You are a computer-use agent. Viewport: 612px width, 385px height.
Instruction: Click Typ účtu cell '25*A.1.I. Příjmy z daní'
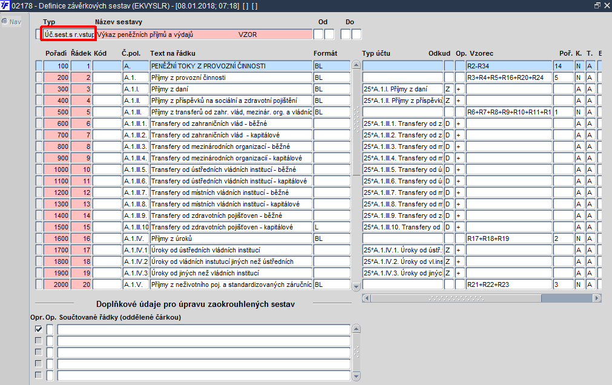pos(403,89)
